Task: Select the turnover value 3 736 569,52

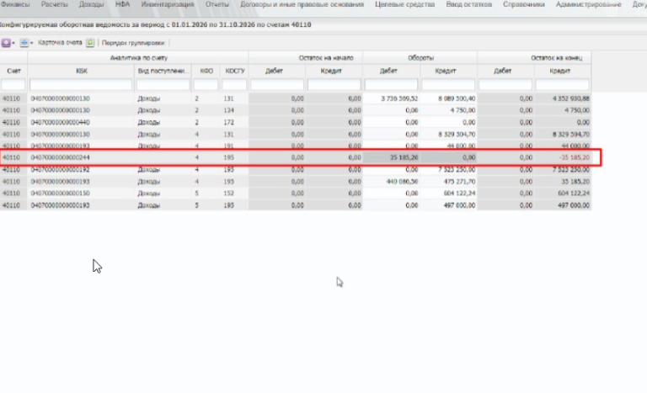Action: pos(399,98)
